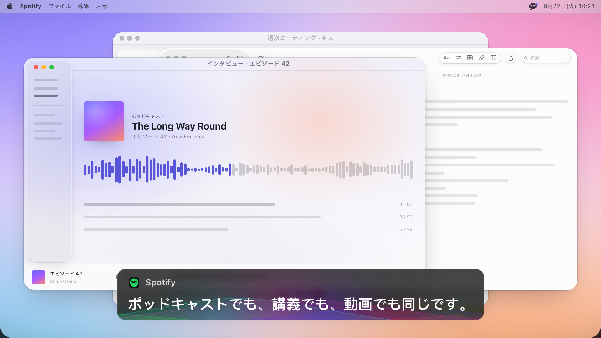Click the Spotify icon in the caption panel

point(134,283)
